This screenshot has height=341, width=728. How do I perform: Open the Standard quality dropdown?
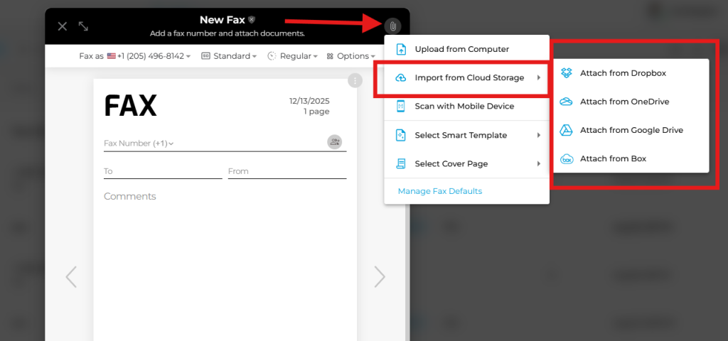pos(229,56)
